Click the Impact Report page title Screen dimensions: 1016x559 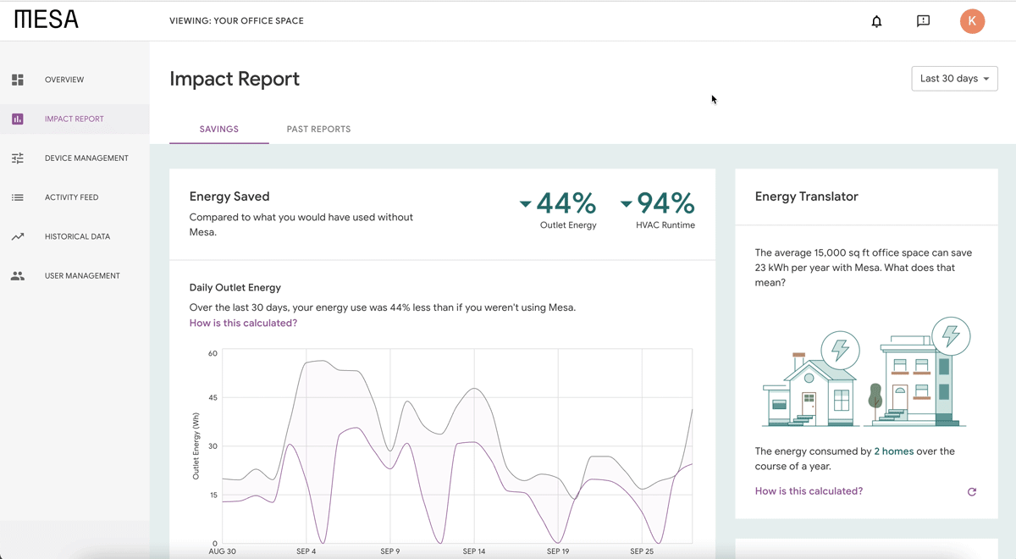pos(235,79)
